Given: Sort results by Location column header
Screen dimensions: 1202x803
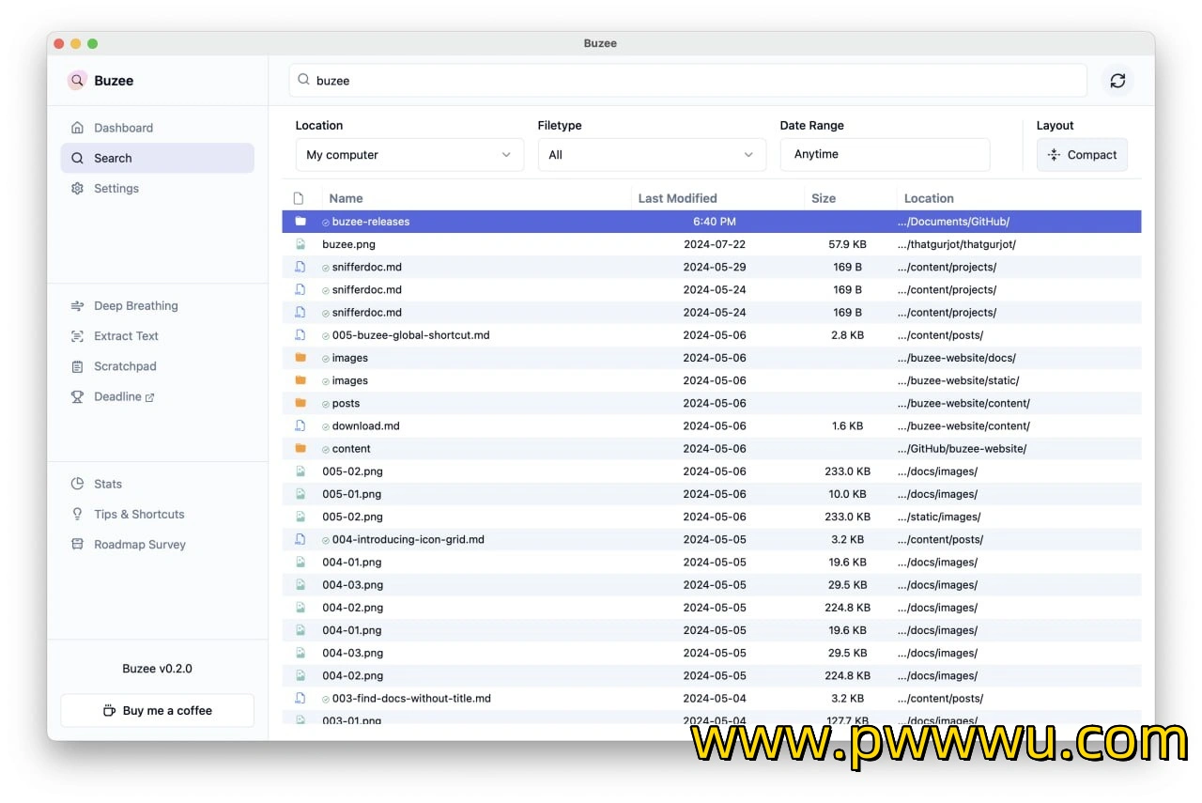Looking at the screenshot, I should (929, 198).
